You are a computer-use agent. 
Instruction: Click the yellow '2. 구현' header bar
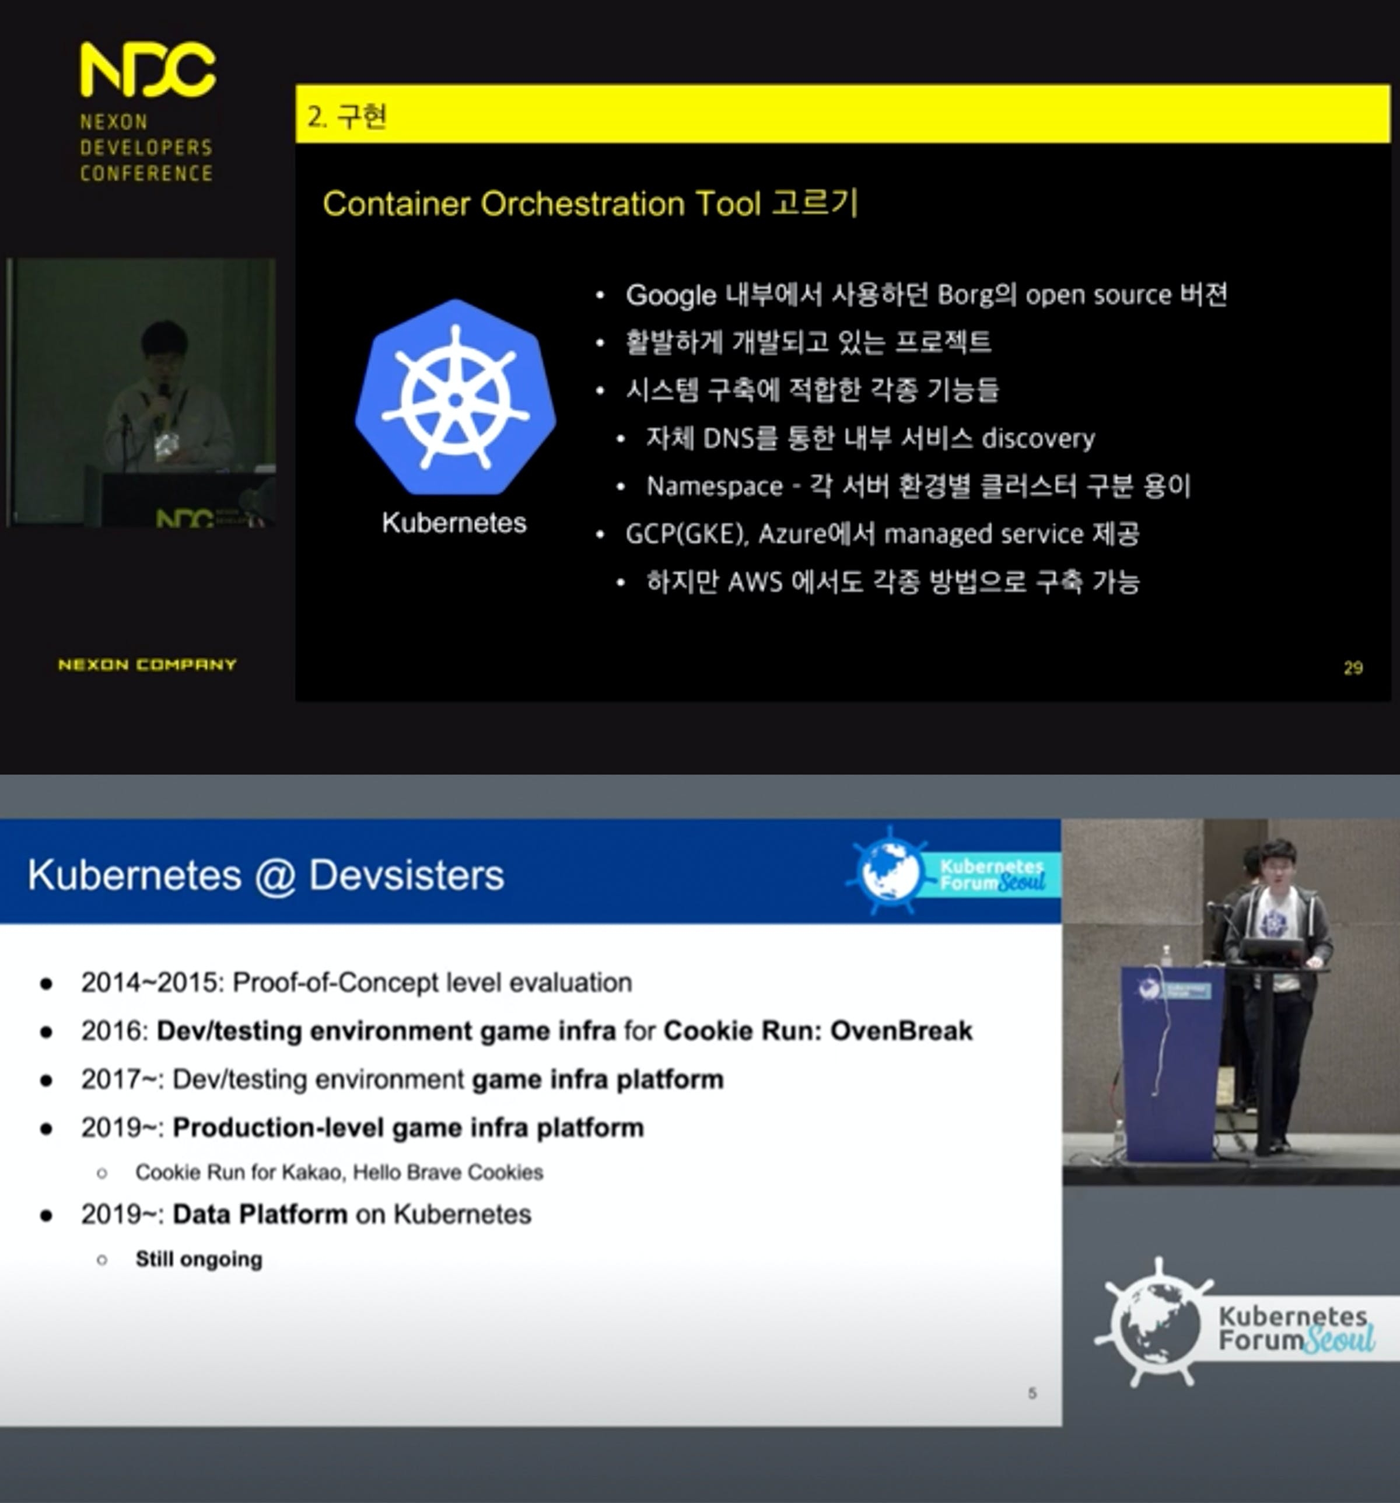coord(842,114)
